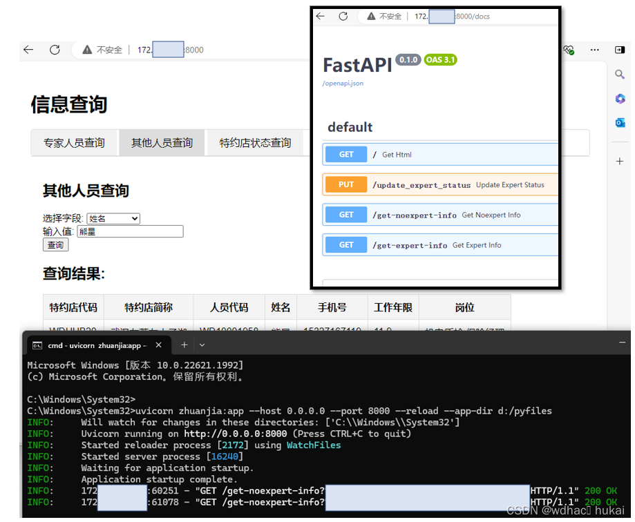Viewport: 635px width, 522px height.
Task: Reload the main browser page at port 8000
Action: 55,50
